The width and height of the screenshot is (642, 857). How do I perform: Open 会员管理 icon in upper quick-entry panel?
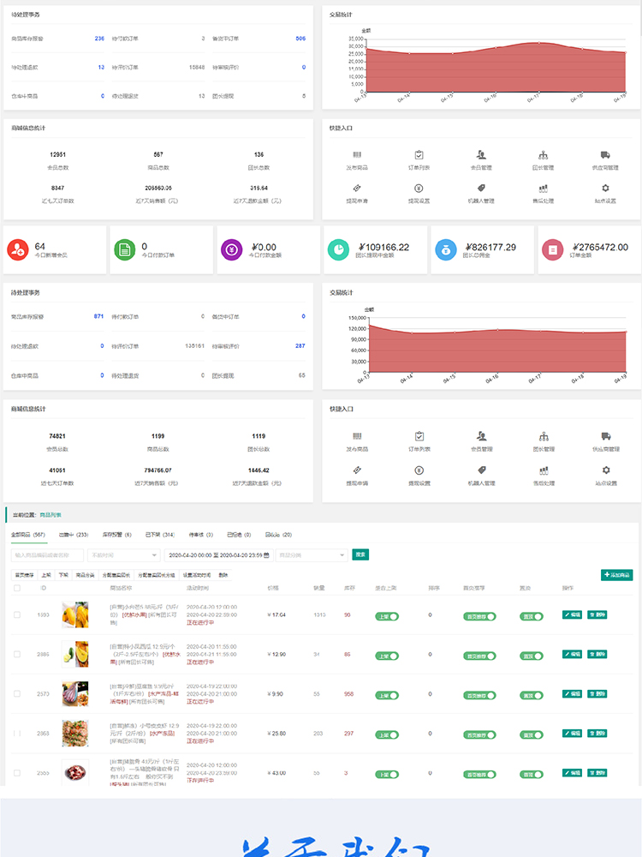[x=481, y=155]
